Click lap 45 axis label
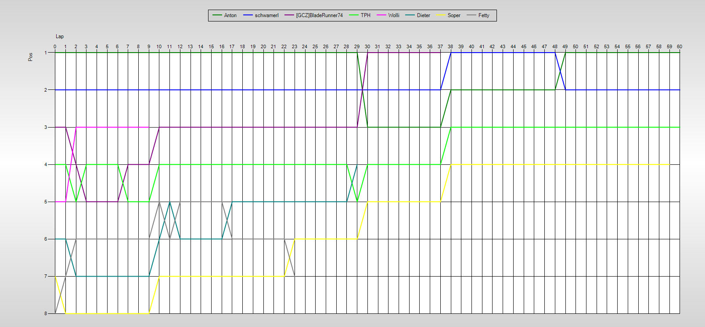This screenshot has width=705, height=327. coord(524,46)
